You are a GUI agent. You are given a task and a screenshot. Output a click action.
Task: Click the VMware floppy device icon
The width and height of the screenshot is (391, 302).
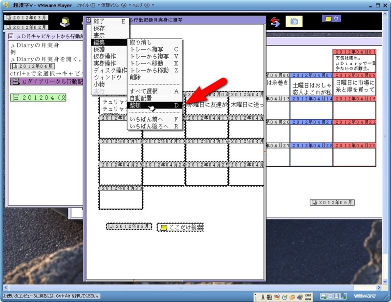click(x=337, y=296)
